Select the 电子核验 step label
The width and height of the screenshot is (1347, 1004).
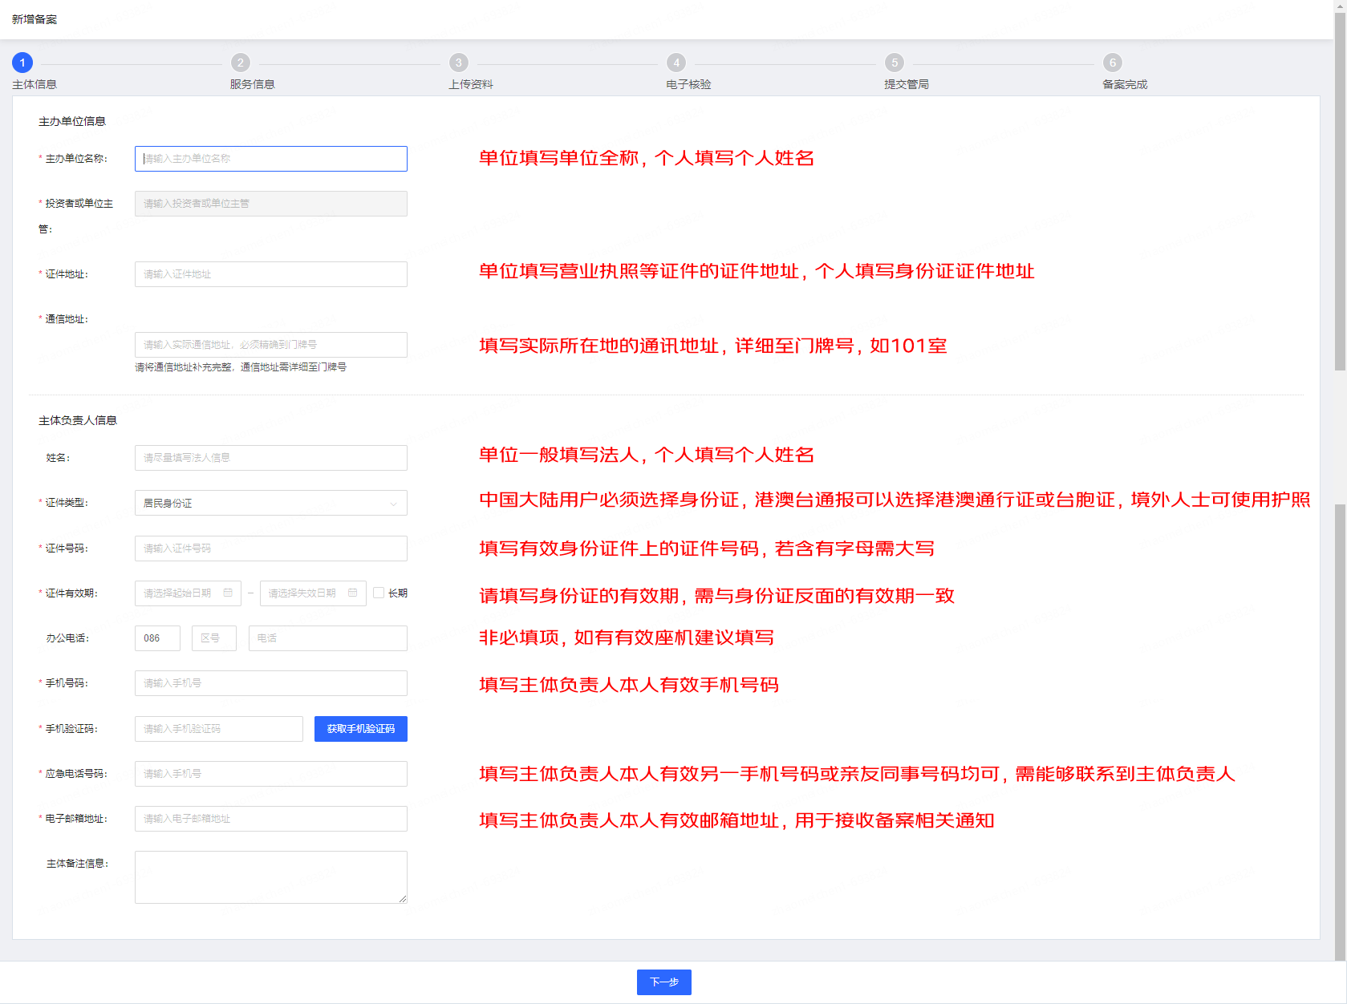(x=688, y=84)
